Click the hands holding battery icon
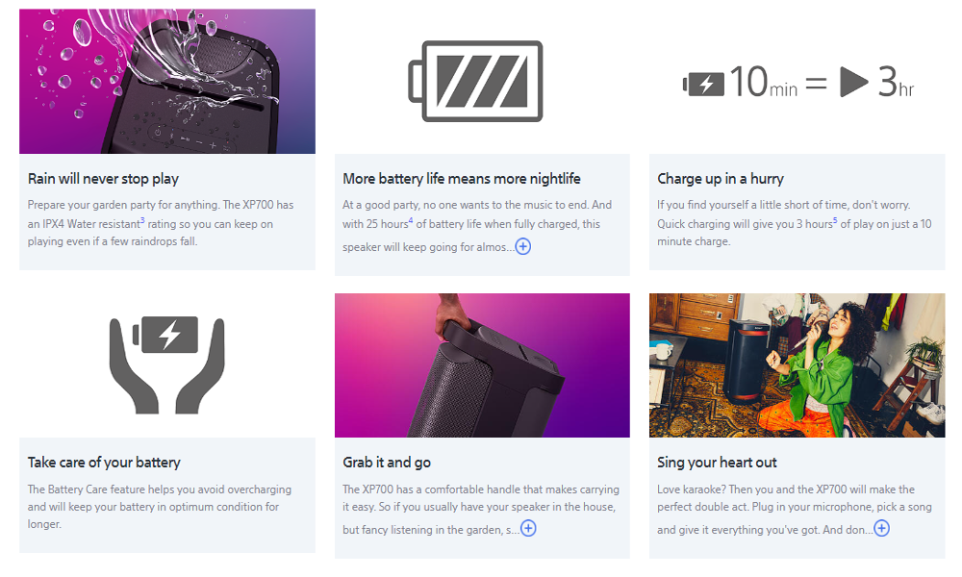 (x=166, y=364)
